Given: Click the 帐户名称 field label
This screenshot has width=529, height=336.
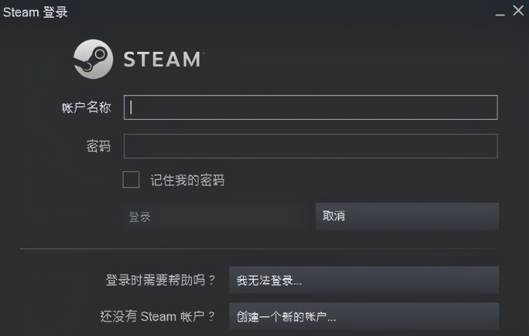Looking at the screenshot, I should pyautogui.click(x=87, y=108).
